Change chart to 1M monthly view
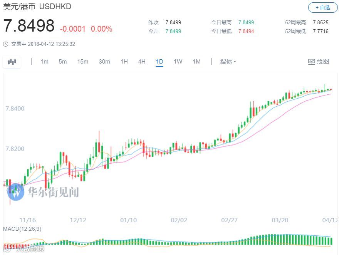Viewport: 339px width, 255px height. tap(196, 62)
